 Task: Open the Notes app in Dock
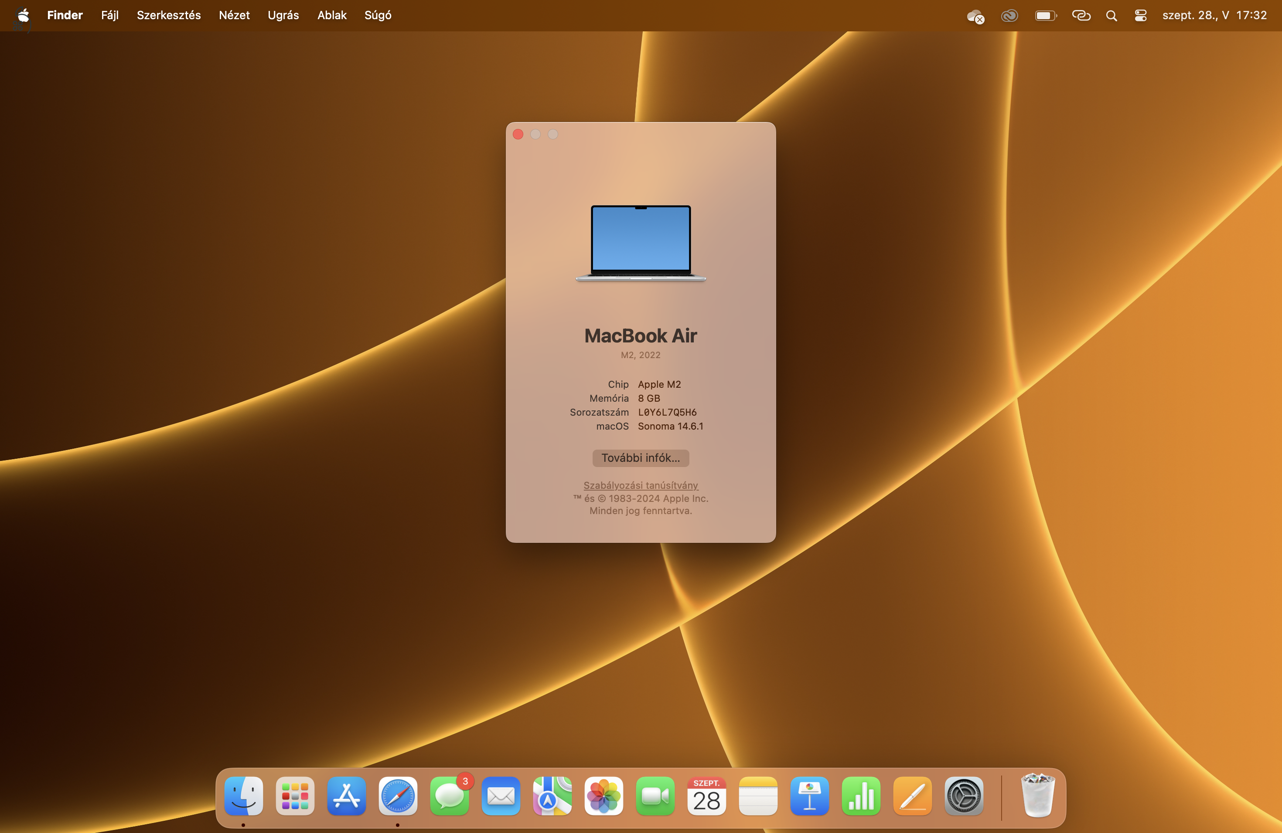[758, 796]
